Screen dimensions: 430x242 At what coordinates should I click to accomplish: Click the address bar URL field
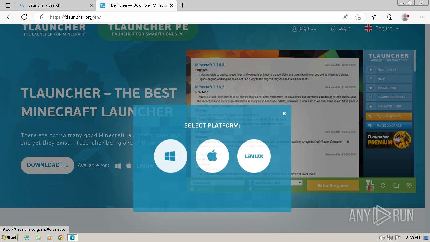pos(193,17)
